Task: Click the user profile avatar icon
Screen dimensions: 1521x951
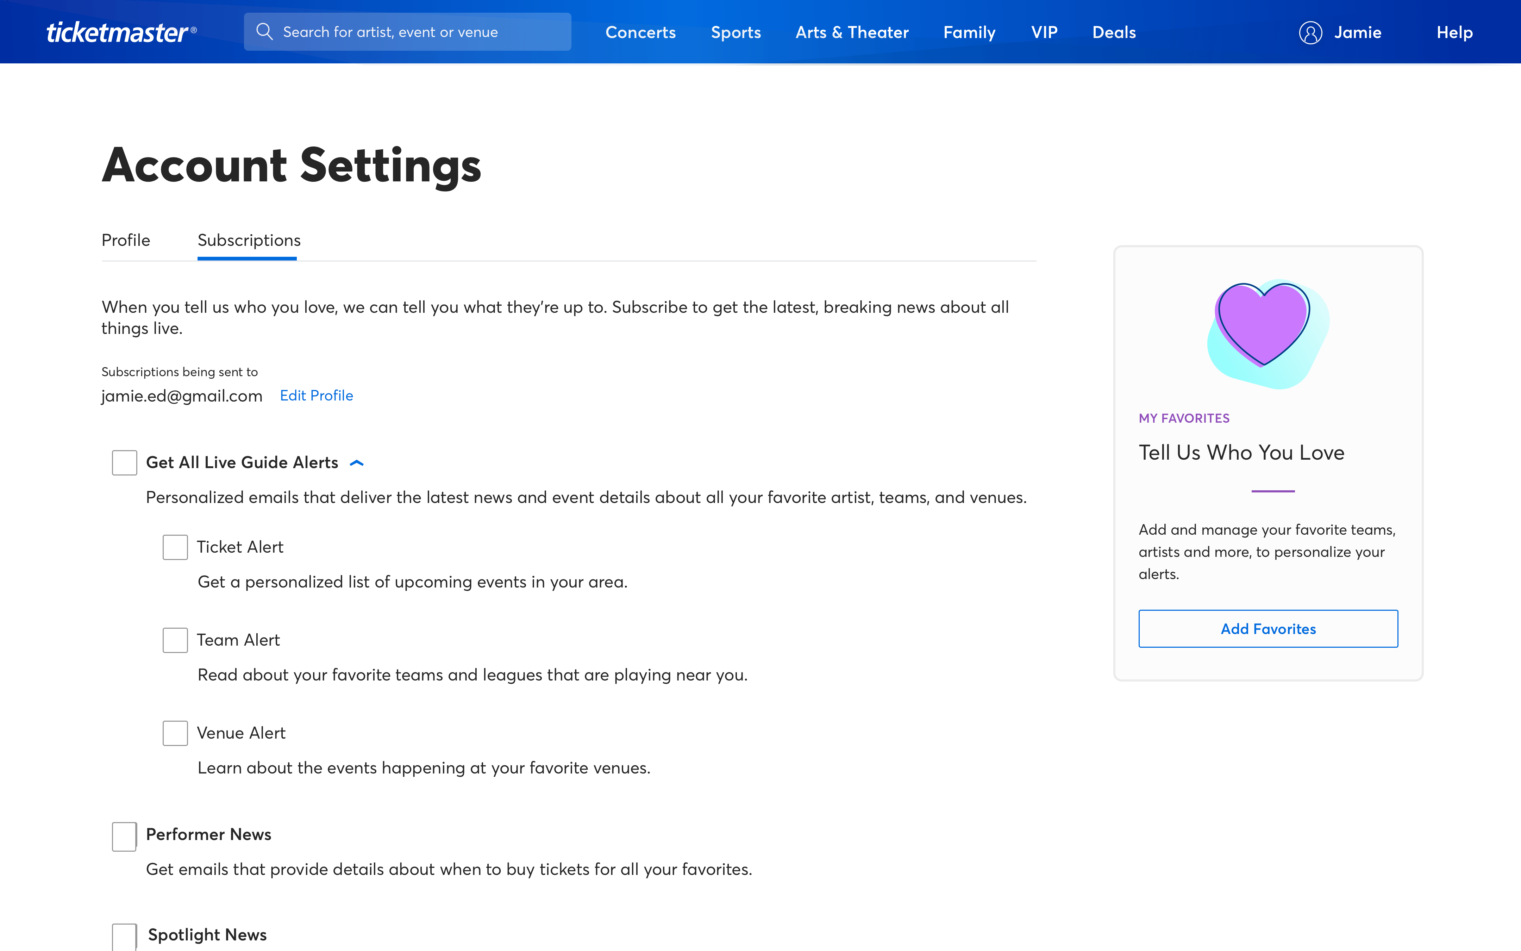Action: (1310, 33)
